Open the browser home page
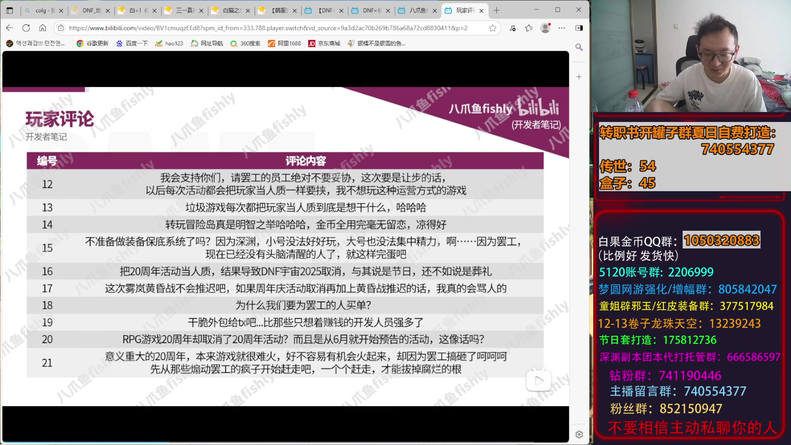 tap(42, 28)
